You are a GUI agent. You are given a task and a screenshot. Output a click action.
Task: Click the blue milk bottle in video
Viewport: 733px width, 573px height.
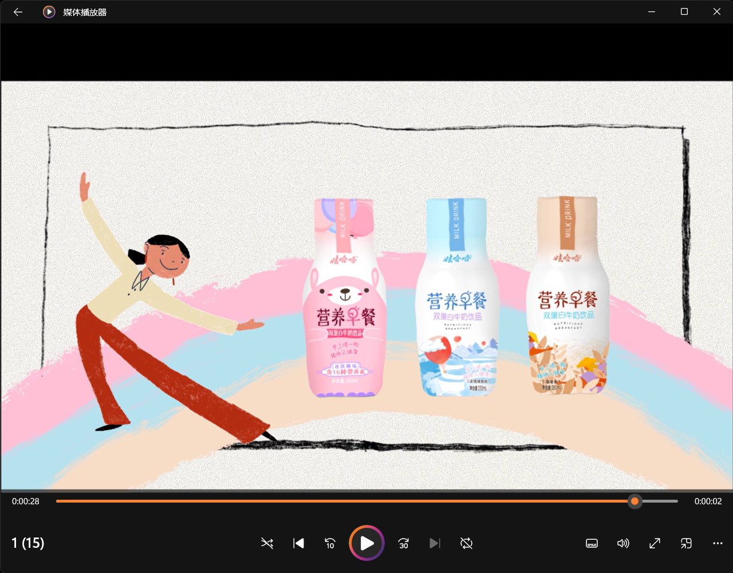(x=458, y=297)
